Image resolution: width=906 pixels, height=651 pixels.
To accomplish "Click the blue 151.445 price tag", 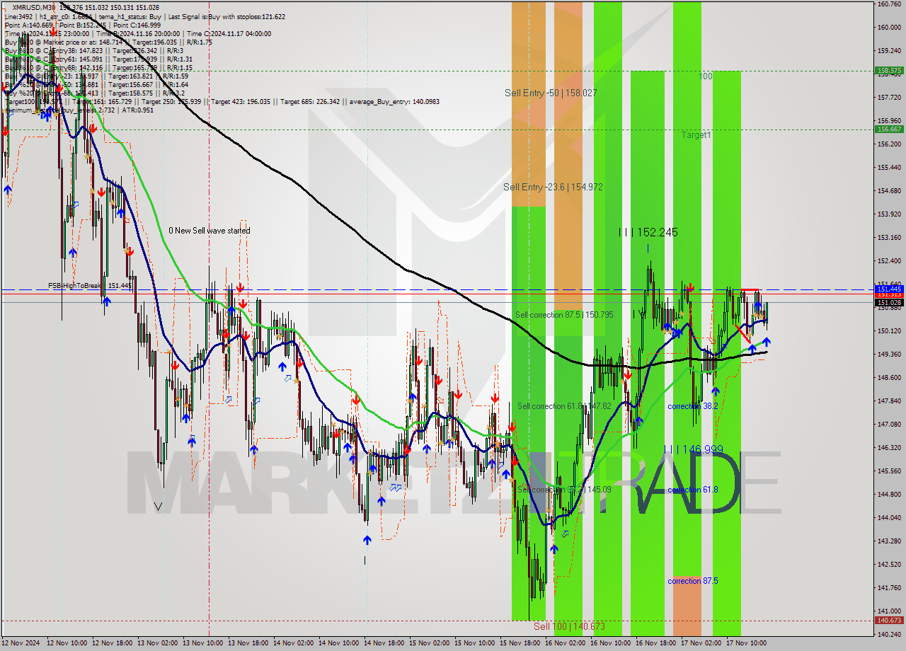I will (x=889, y=289).
